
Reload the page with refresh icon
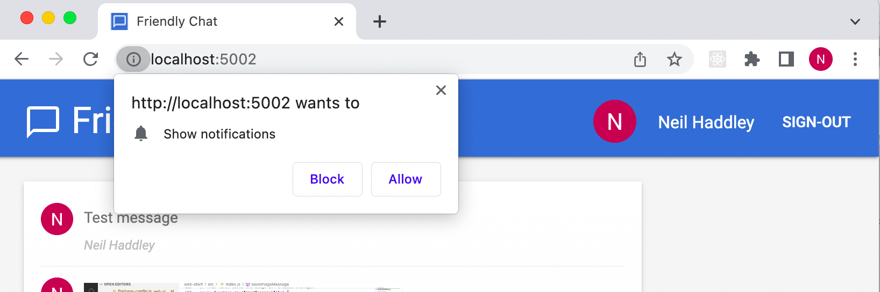(x=90, y=59)
